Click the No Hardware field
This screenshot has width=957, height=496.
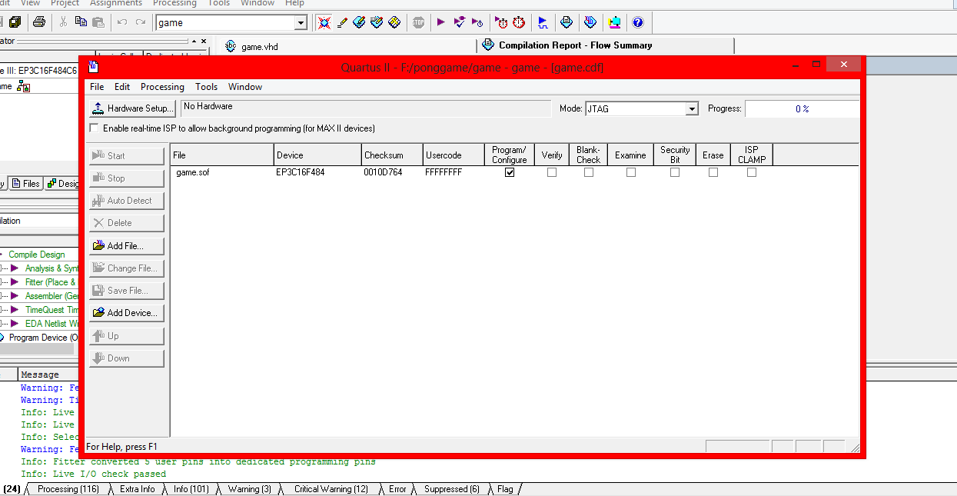click(x=366, y=108)
